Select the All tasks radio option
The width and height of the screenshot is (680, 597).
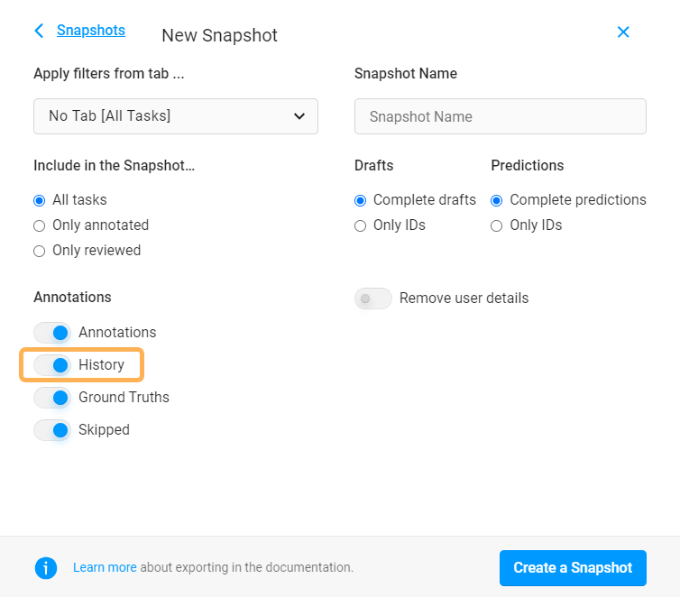pos(40,200)
